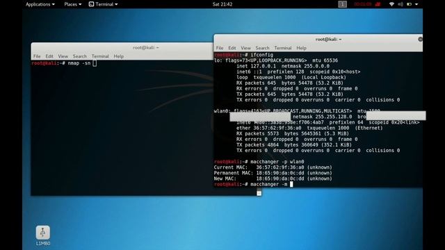Open Terminal menu in right terminal window

[x=283, y=48]
